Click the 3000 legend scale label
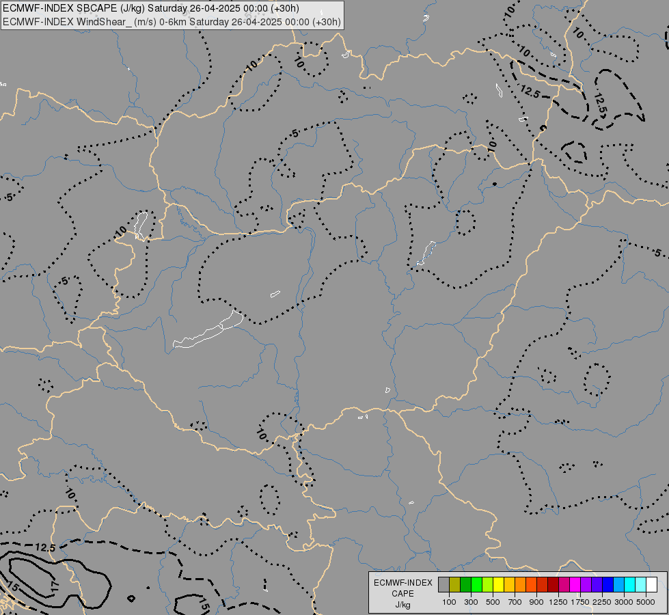This screenshot has width=669, height=615. (624, 602)
